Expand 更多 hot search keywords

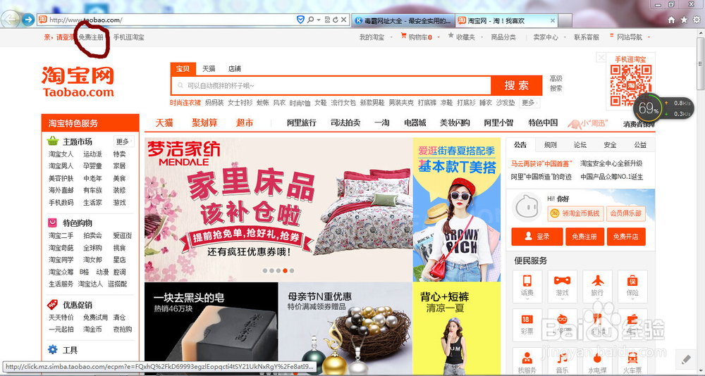(529, 103)
